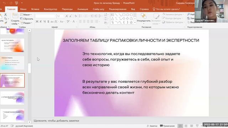Click the Copy icon in clipboard group
Viewport: 228px width, 128px height.
point(6,19)
